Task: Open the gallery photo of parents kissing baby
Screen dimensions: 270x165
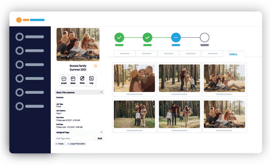Action: [134, 78]
